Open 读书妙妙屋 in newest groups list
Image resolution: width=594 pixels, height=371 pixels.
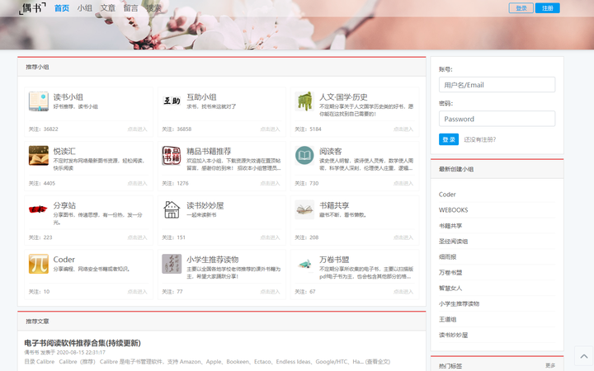click(x=453, y=335)
